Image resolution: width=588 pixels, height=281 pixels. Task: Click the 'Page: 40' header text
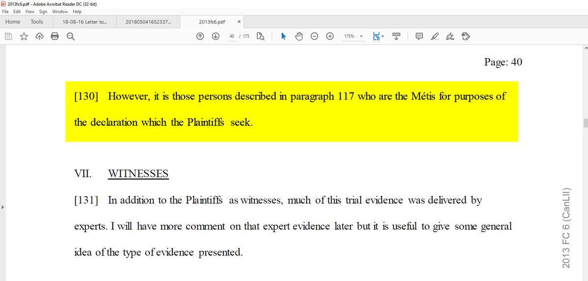[x=503, y=62]
